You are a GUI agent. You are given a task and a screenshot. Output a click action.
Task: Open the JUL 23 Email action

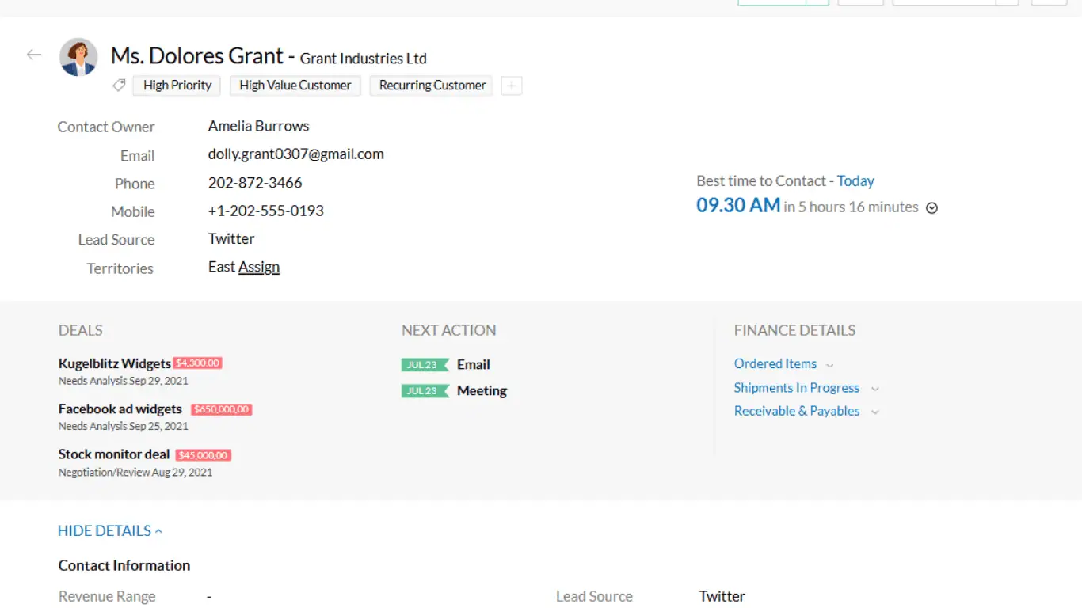pyautogui.click(x=473, y=365)
